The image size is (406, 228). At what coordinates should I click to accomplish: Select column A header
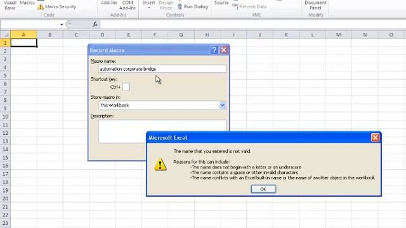23,34
